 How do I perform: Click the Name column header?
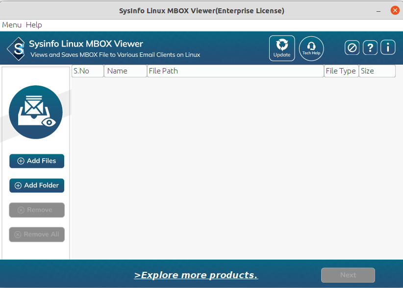point(126,71)
